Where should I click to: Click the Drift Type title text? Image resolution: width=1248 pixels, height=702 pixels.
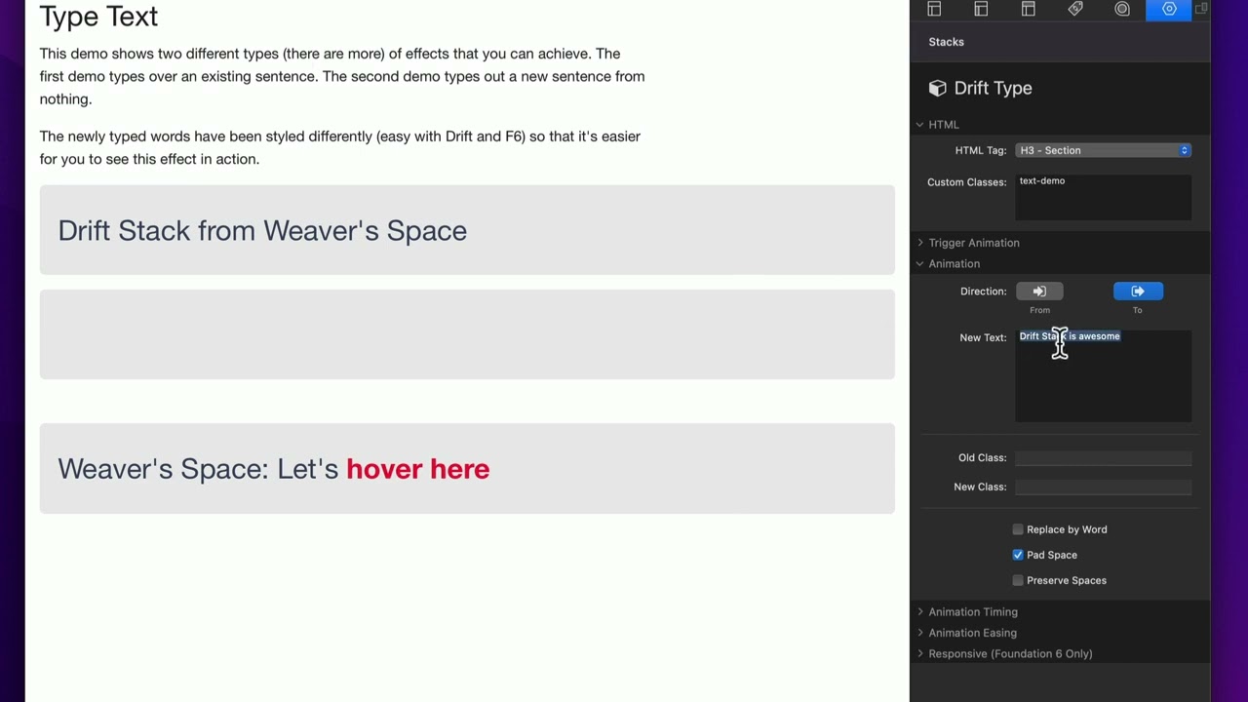(x=993, y=88)
